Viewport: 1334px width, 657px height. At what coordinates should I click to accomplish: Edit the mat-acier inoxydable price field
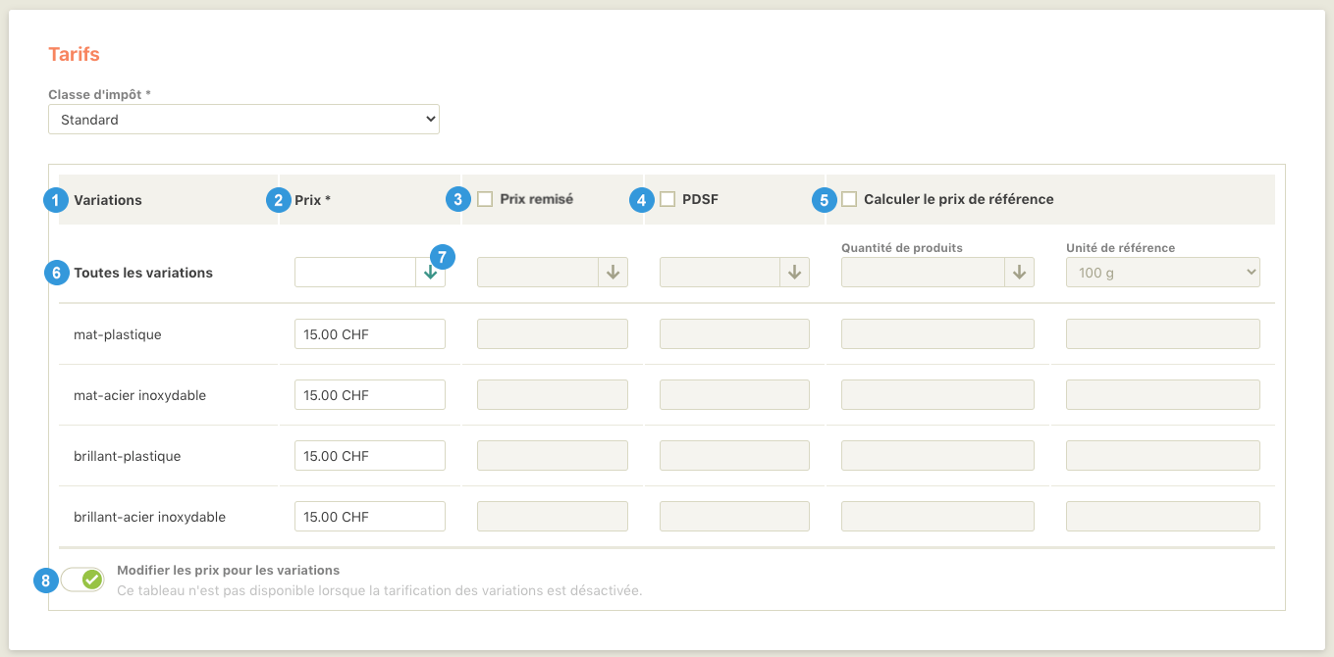(370, 395)
